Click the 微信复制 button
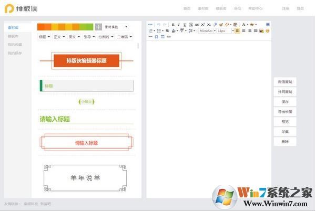 (x=285, y=82)
